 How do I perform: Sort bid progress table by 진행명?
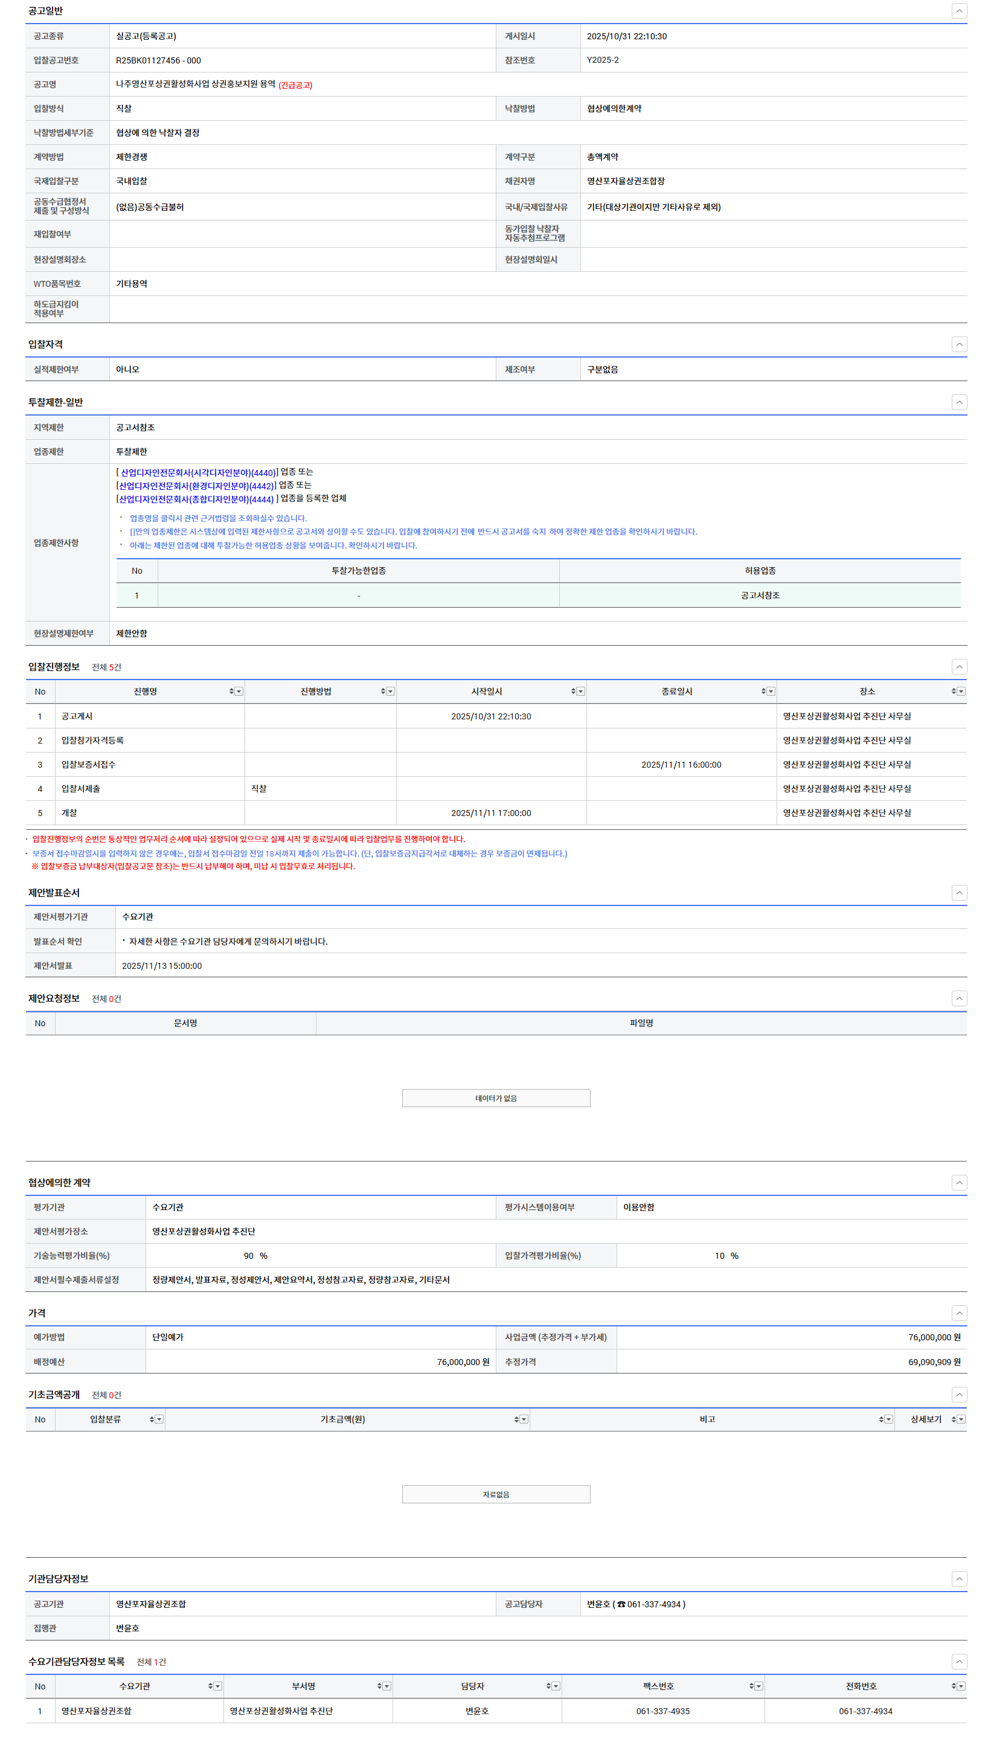tap(231, 692)
